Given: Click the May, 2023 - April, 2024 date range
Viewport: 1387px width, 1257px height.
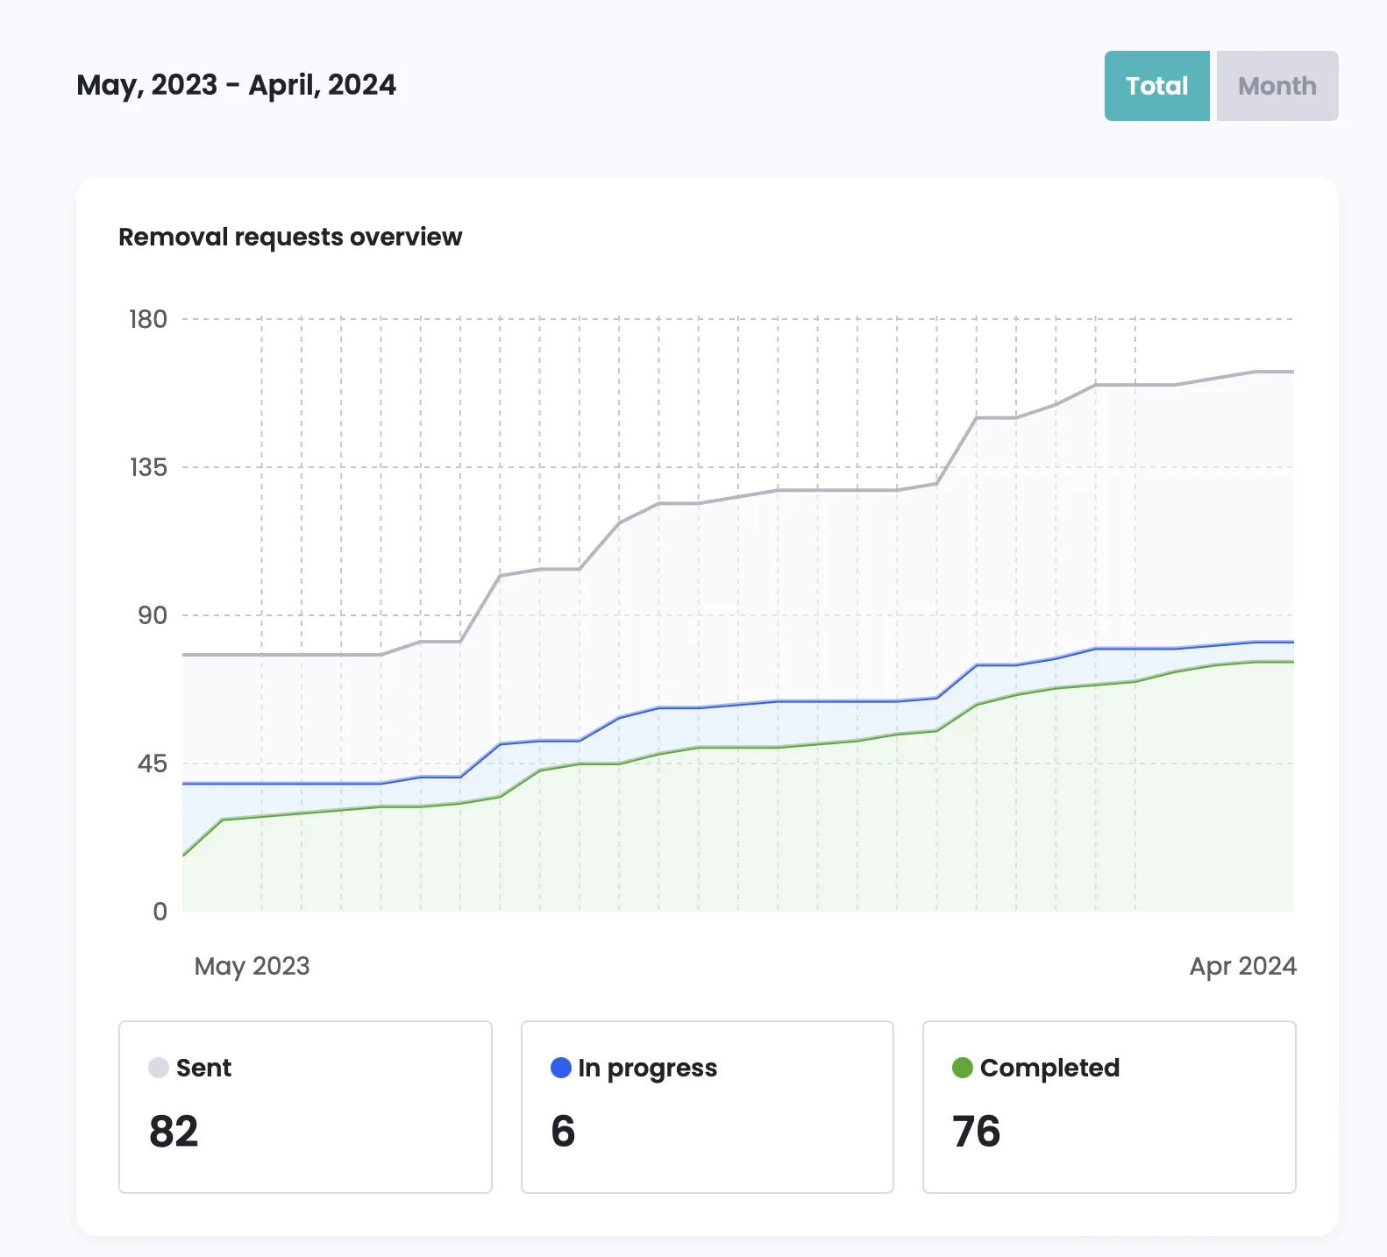Looking at the screenshot, I should coord(236,85).
